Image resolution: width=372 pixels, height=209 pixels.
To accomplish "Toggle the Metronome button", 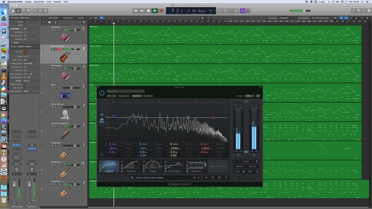I will 247,11.
